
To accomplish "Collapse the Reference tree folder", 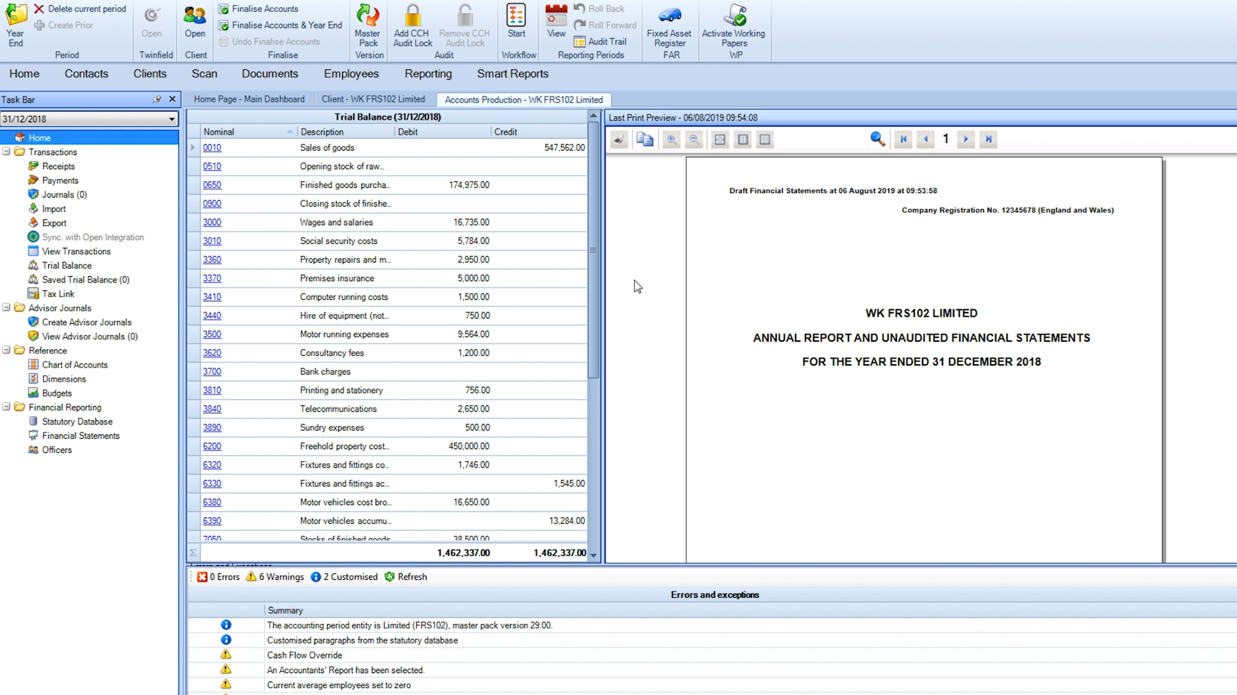I will 6,350.
